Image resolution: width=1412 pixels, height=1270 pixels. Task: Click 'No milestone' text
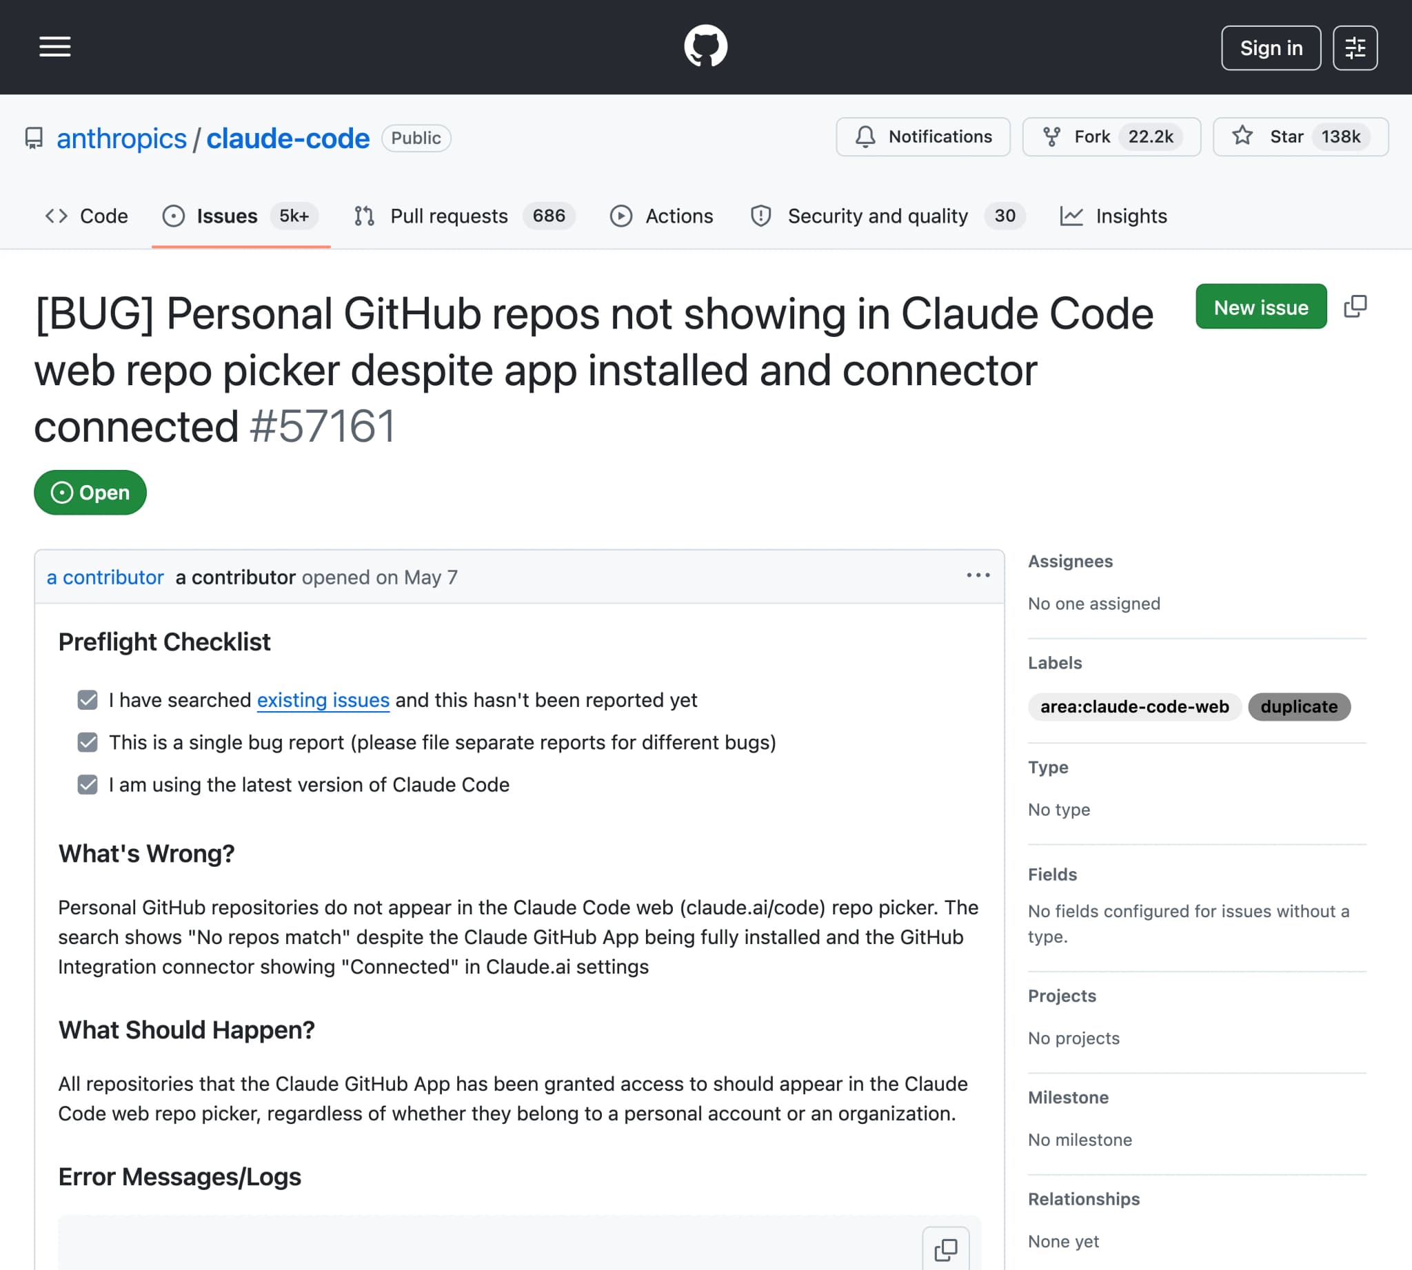pos(1080,1140)
